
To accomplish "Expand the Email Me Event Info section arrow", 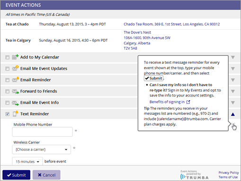I will (233, 103).
